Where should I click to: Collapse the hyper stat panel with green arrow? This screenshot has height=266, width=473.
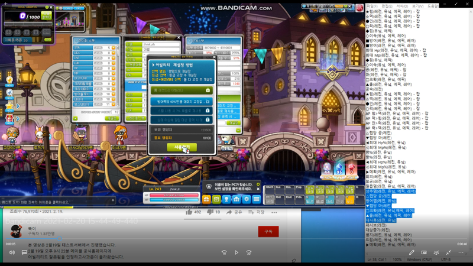[75, 118]
